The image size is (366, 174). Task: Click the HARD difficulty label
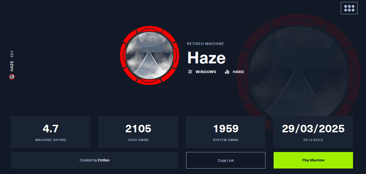[x=238, y=72]
